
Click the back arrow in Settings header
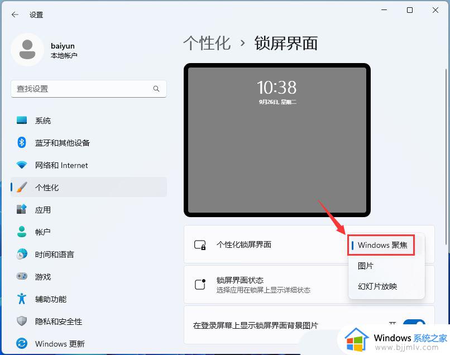click(x=15, y=15)
